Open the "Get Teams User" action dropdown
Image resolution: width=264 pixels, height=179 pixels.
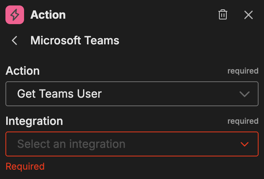[x=132, y=94]
